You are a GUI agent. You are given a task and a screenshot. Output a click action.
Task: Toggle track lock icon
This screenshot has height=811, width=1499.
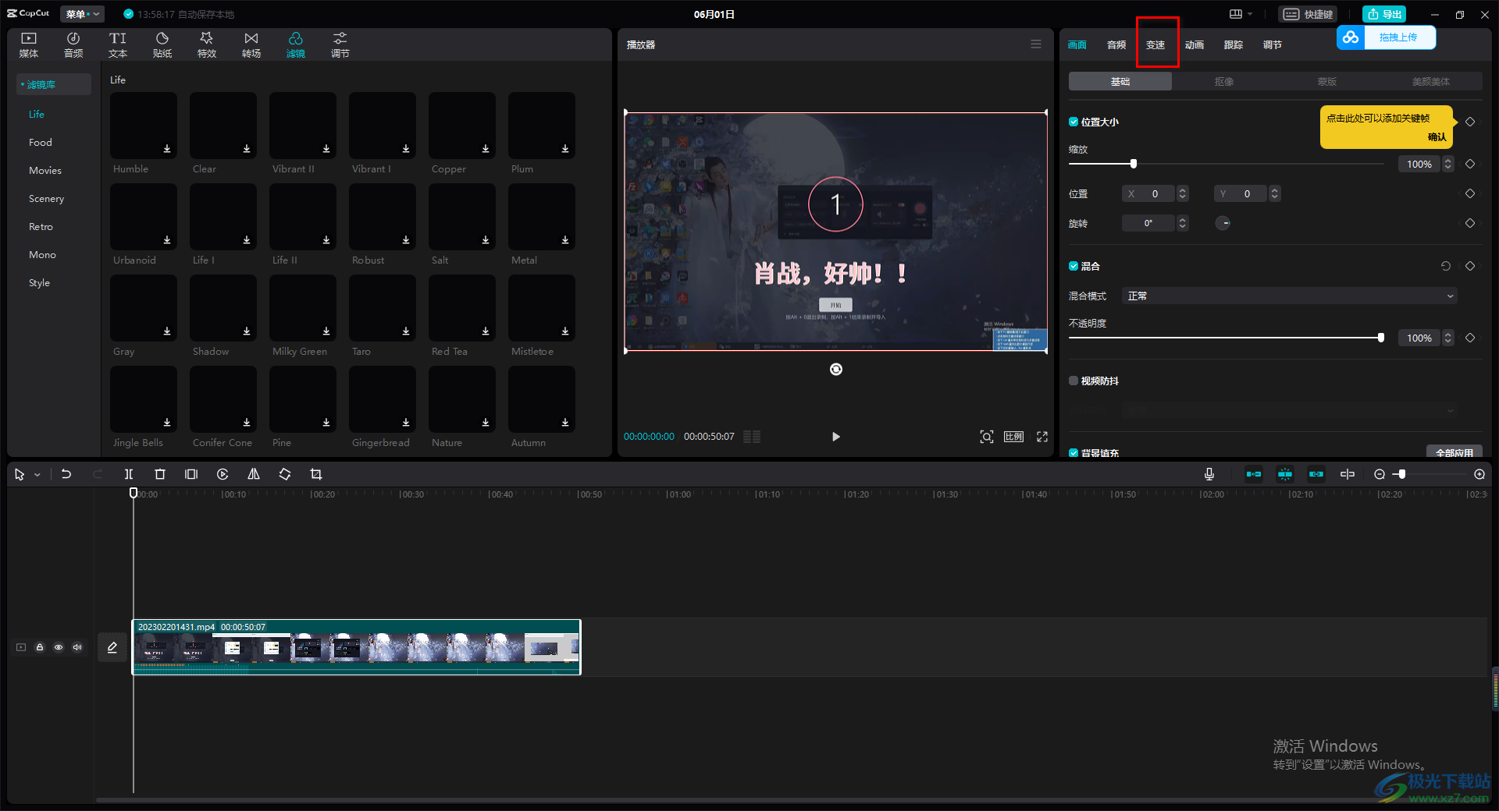pyautogui.click(x=40, y=647)
